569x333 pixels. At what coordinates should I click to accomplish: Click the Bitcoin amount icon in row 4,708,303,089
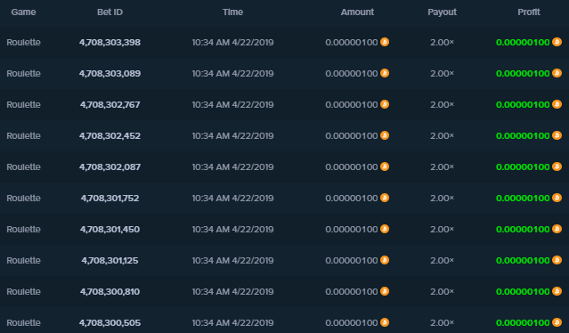point(385,73)
